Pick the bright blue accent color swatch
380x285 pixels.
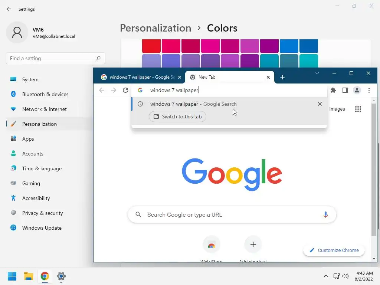point(289,46)
